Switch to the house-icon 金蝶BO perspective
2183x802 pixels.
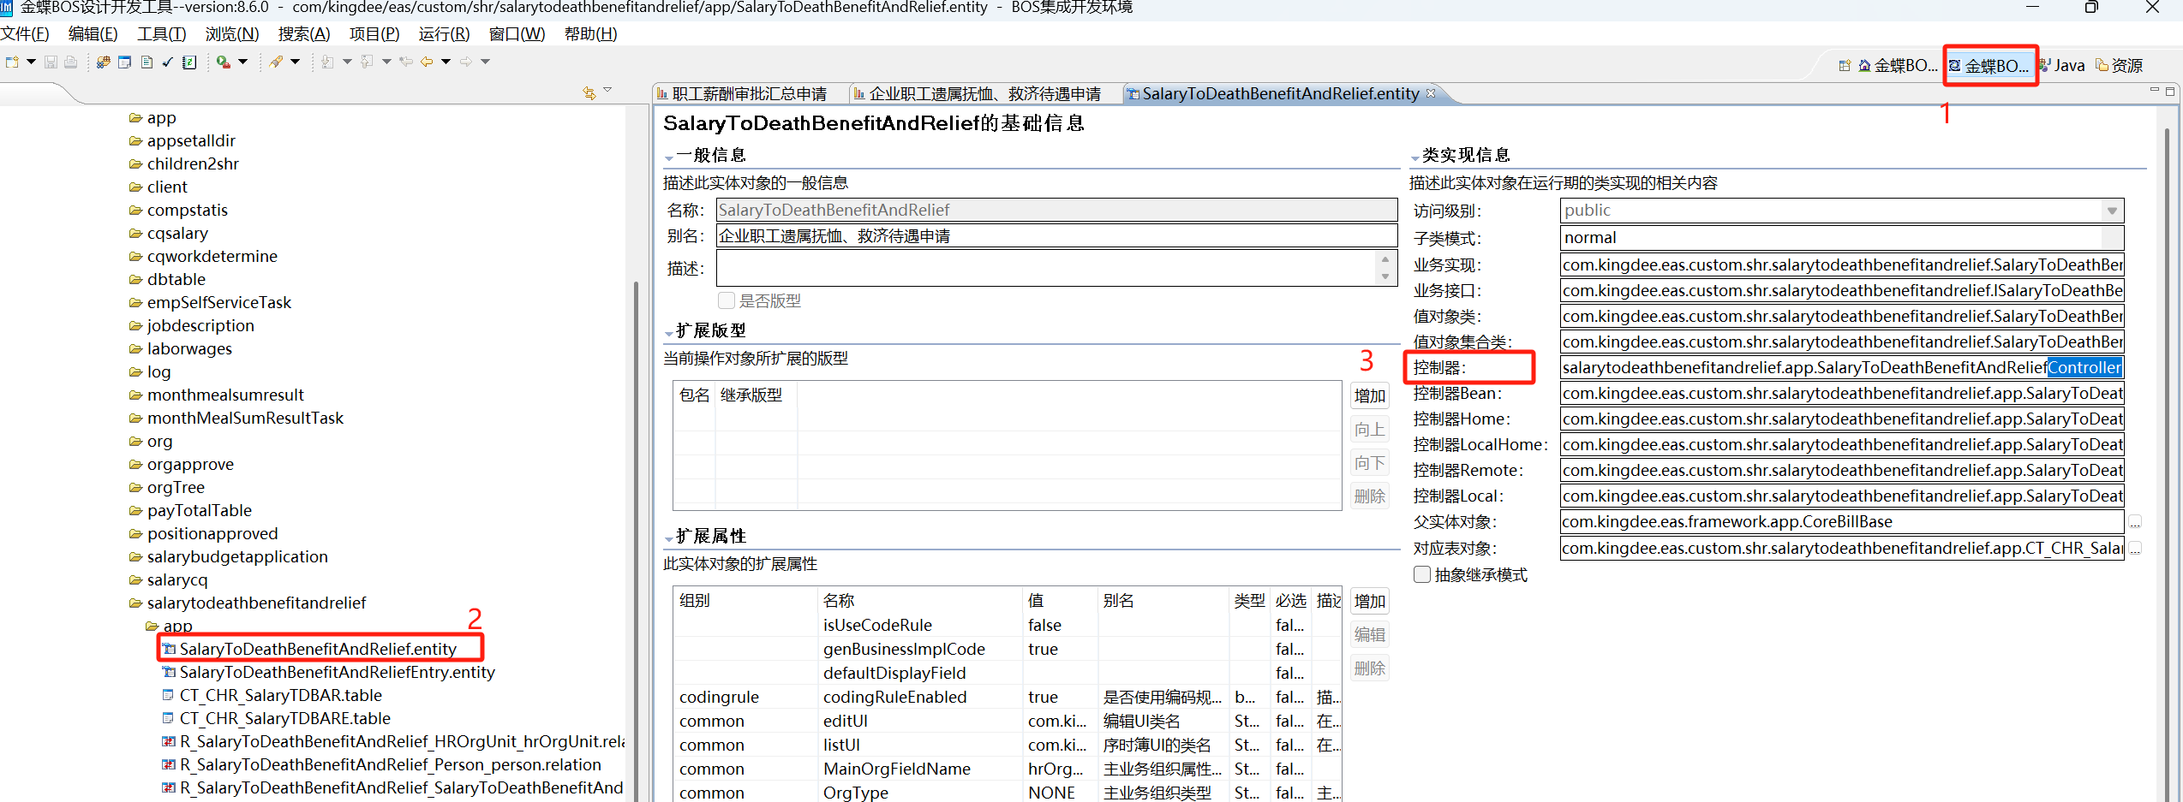[x=1897, y=65]
